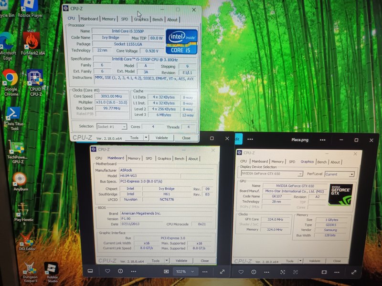Open the CPUID CPU-Z desktop shortcut
Image resolution: width=382 pixels, height=286 pixels.
point(35,82)
